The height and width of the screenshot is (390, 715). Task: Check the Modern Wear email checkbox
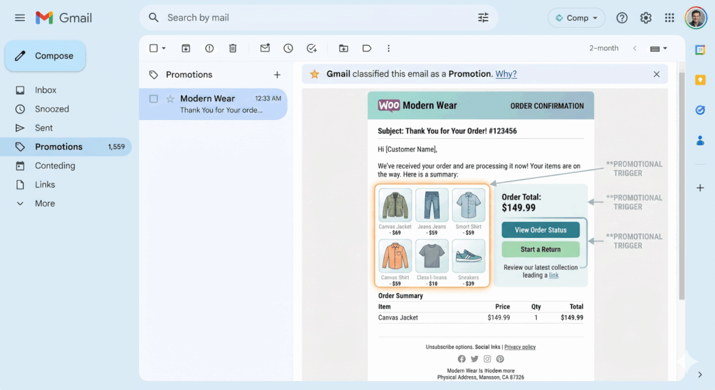point(154,98)
